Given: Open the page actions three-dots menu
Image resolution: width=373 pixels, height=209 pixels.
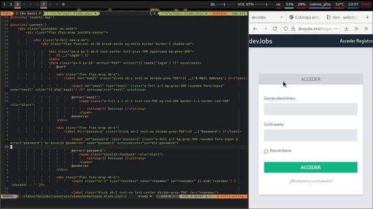Looking at the screenshot, I should [336, 28].
